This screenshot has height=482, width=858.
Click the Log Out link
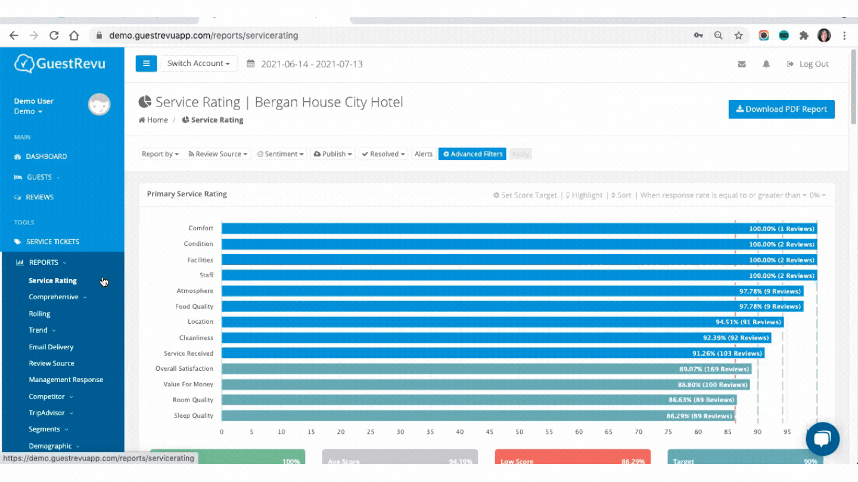pyautogui.click(x=808, y=64)
